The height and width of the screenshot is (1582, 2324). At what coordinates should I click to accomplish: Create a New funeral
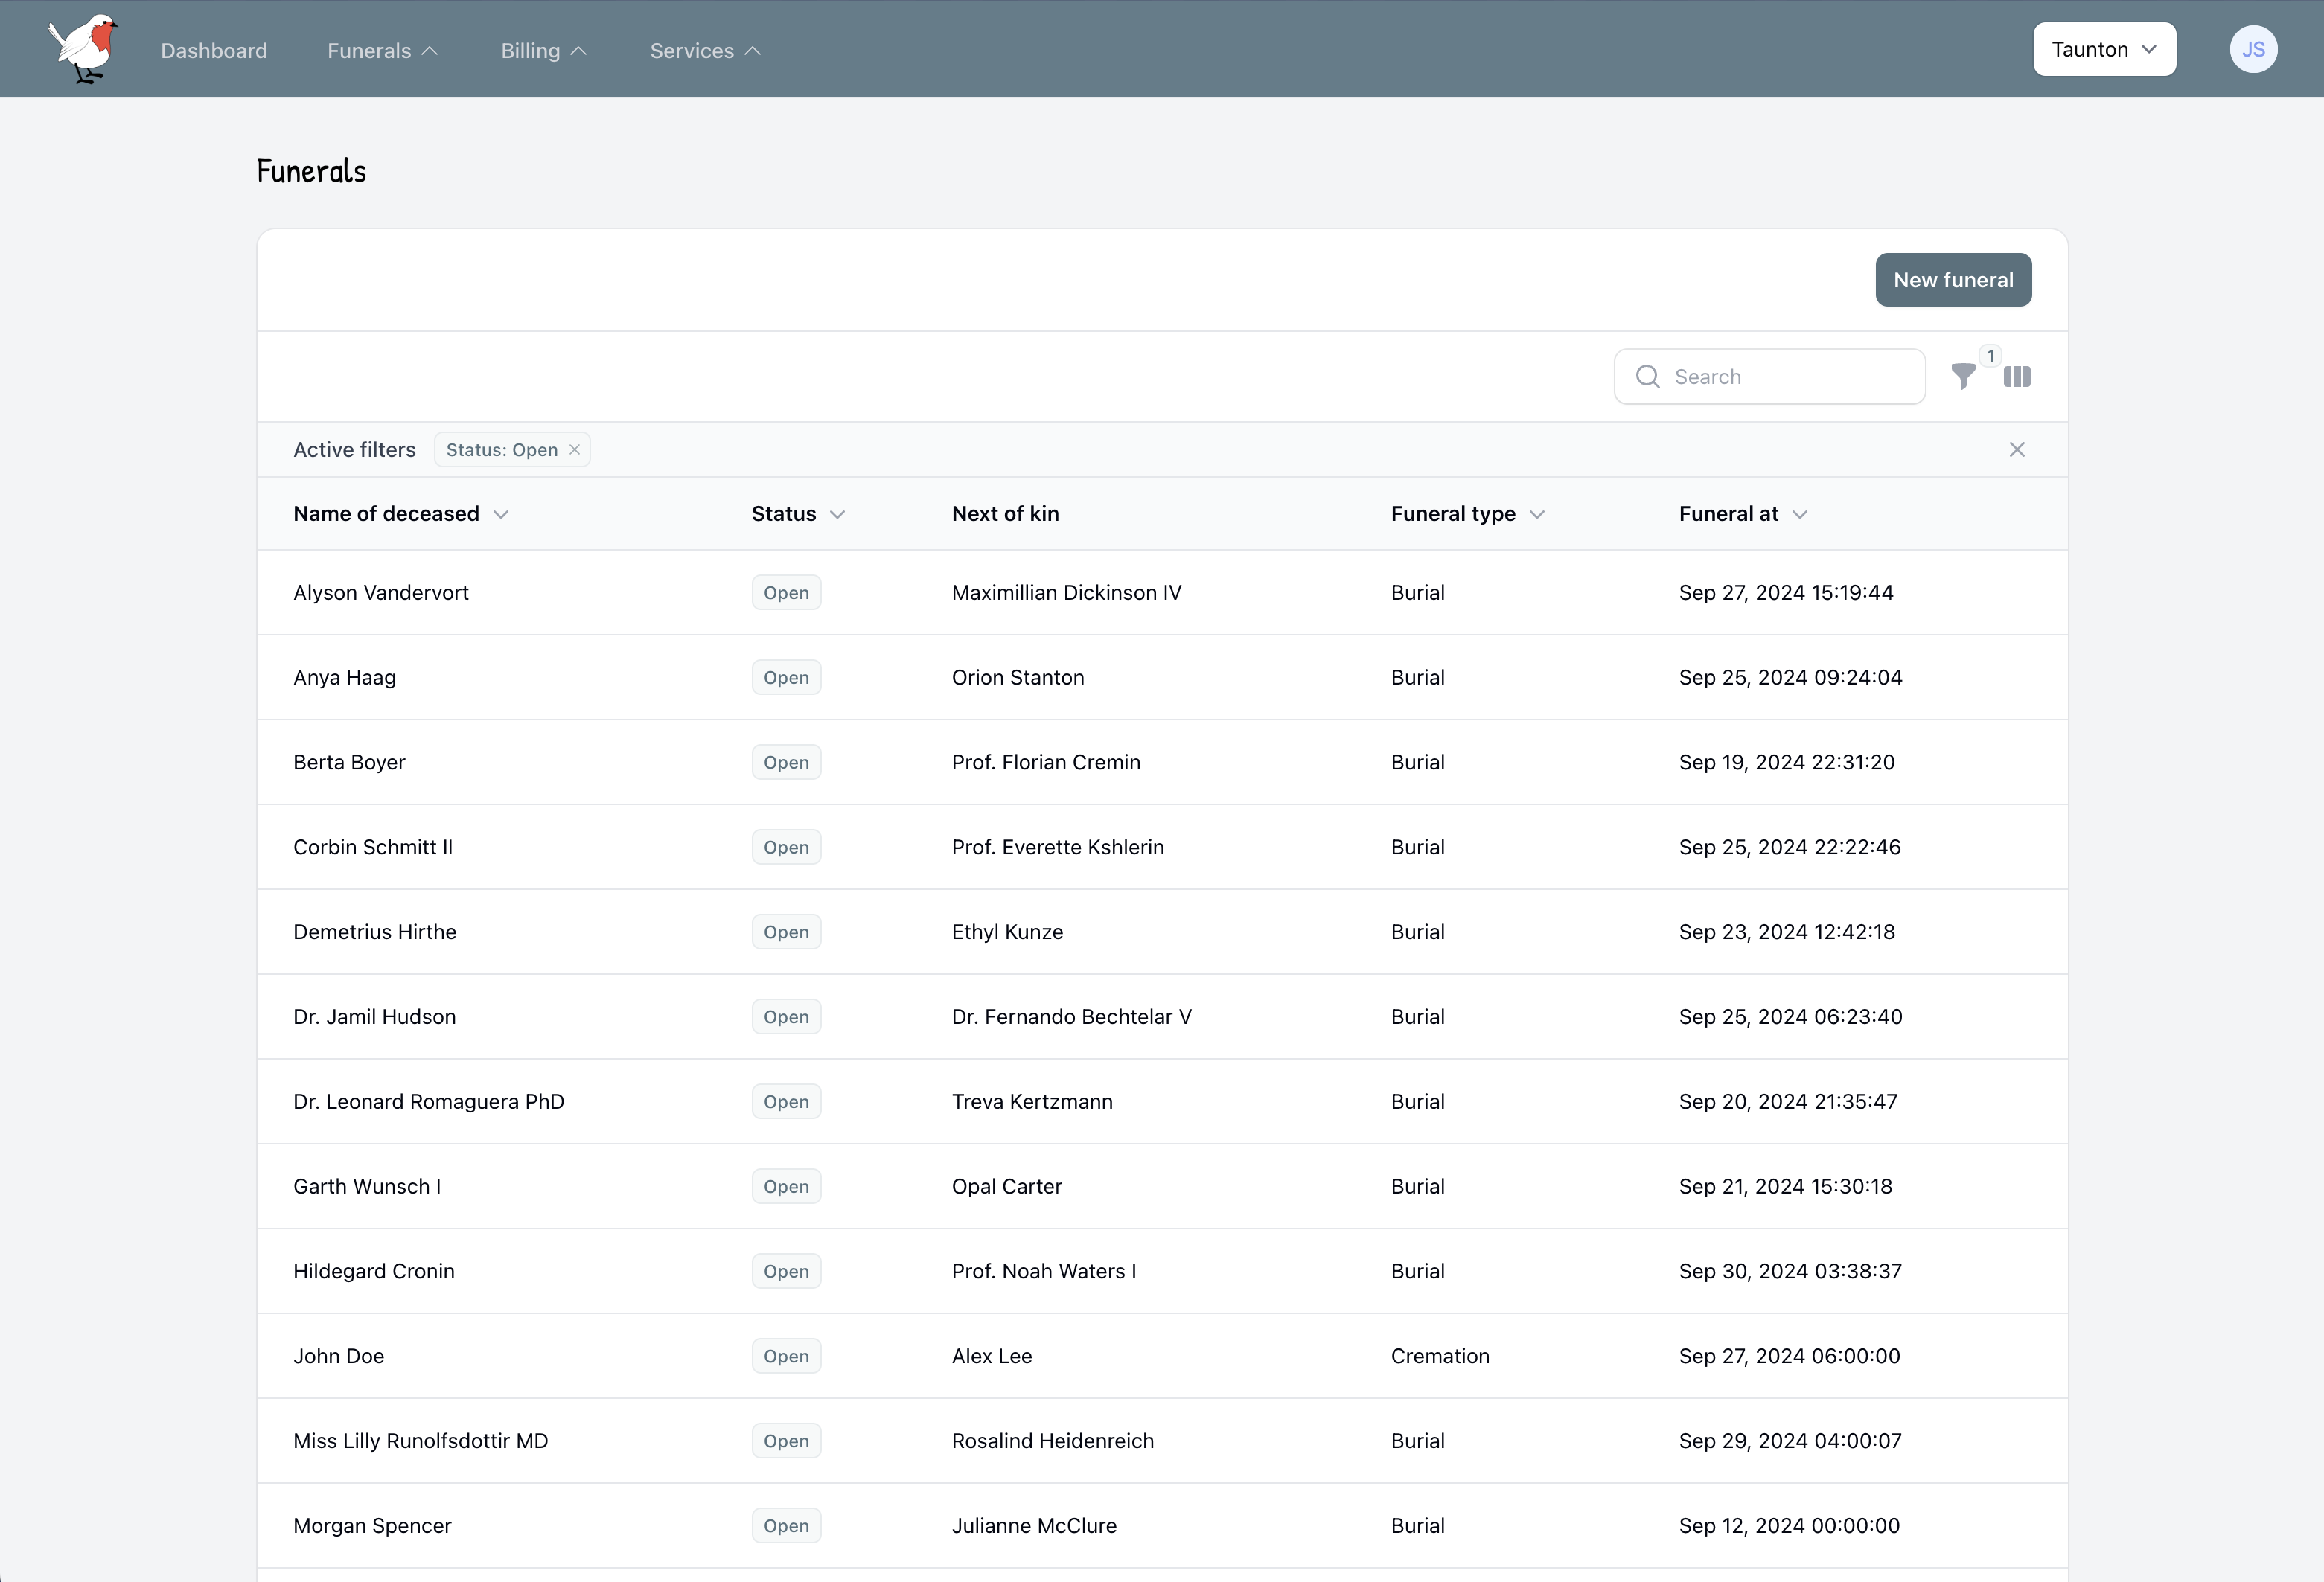click(x=1953, y=280)
